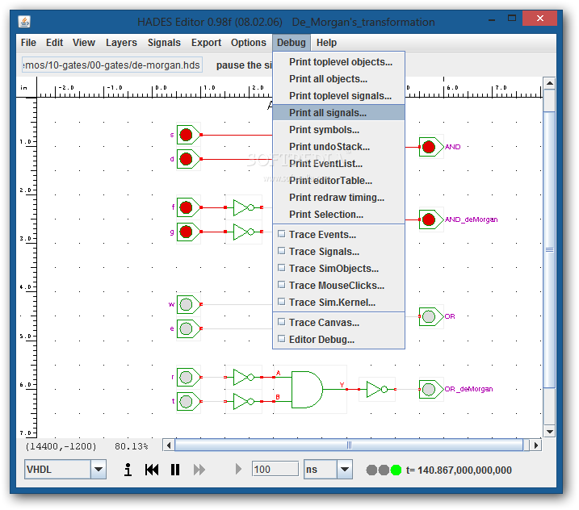Open the Signals menu
The width and height of the screenshot is (579, 510).
click(x=164, y=43)
